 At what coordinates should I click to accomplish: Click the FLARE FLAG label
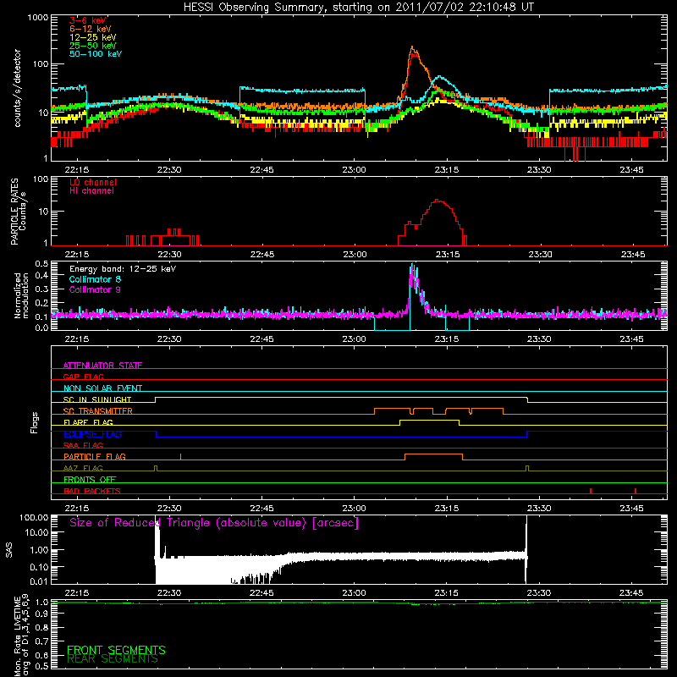(88, 422)
